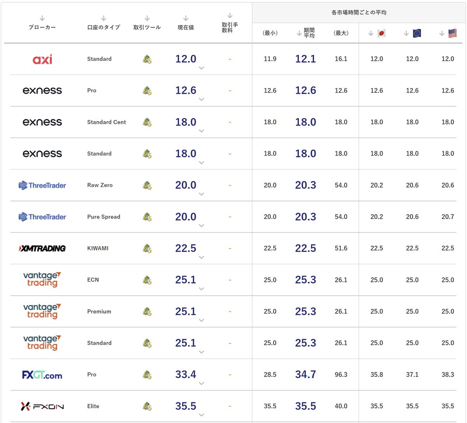Click MT5 icon in FXGT.com Pro row

coord(147,374)
